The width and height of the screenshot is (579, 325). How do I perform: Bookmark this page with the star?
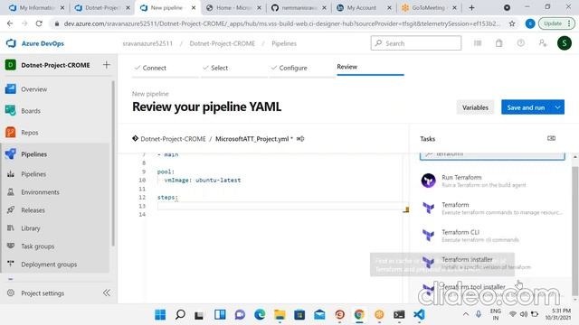pos(512,23)
